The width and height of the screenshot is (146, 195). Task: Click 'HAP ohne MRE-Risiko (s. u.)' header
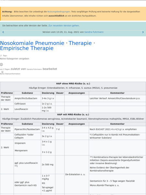click(x=73, y=84)
